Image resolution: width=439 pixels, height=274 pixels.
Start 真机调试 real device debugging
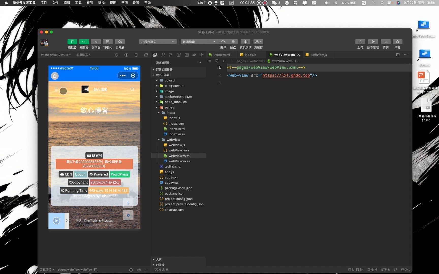tap(245, 42)
